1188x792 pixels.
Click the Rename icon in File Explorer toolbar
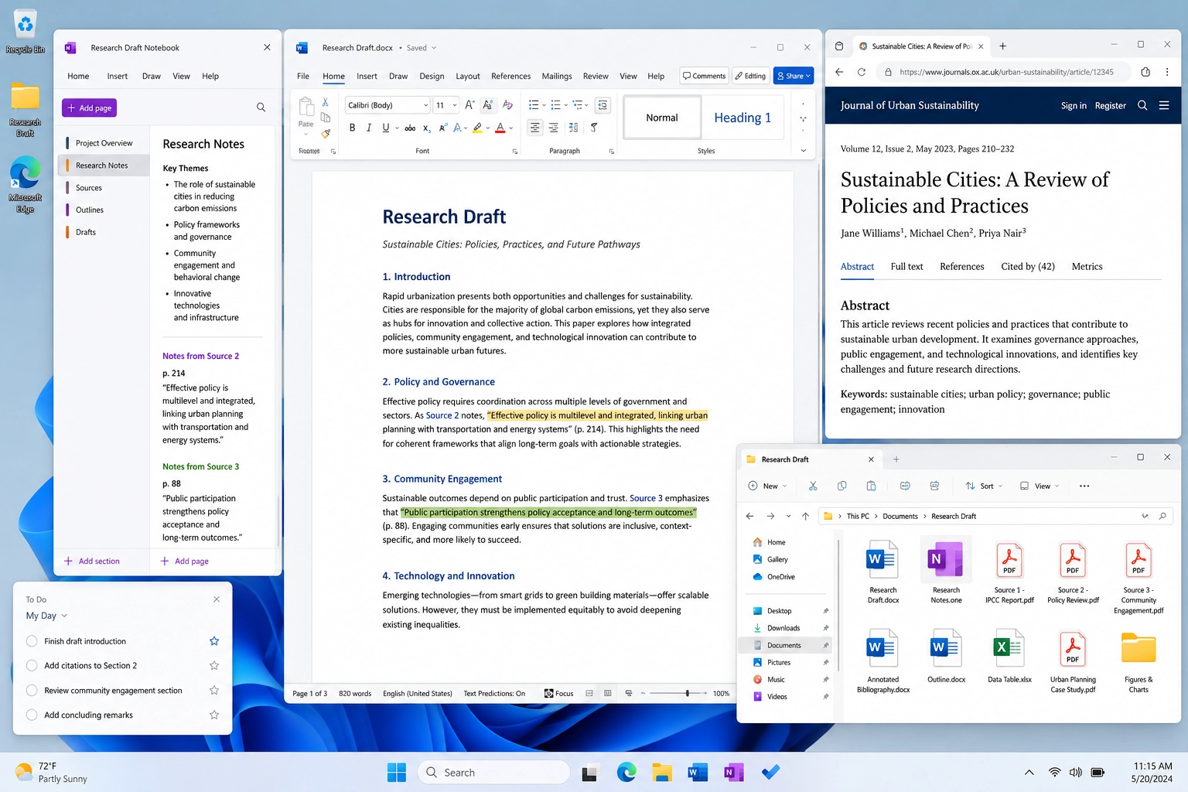pyautogui.click(x=905, y=486)
